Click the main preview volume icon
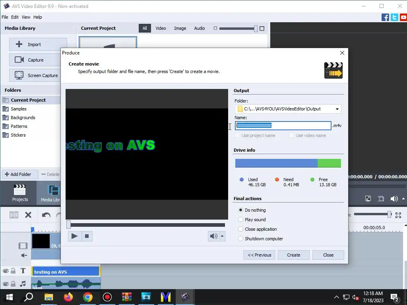This screenshot has height=305, width=407. point(394,199)
